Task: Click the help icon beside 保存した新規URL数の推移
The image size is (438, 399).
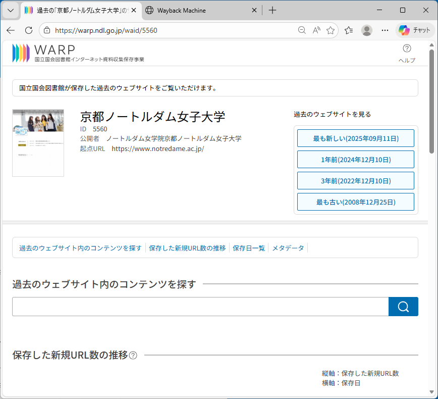Action: (133, 356)
